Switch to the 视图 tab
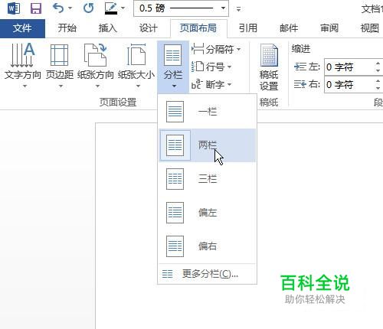 [369, 28]
